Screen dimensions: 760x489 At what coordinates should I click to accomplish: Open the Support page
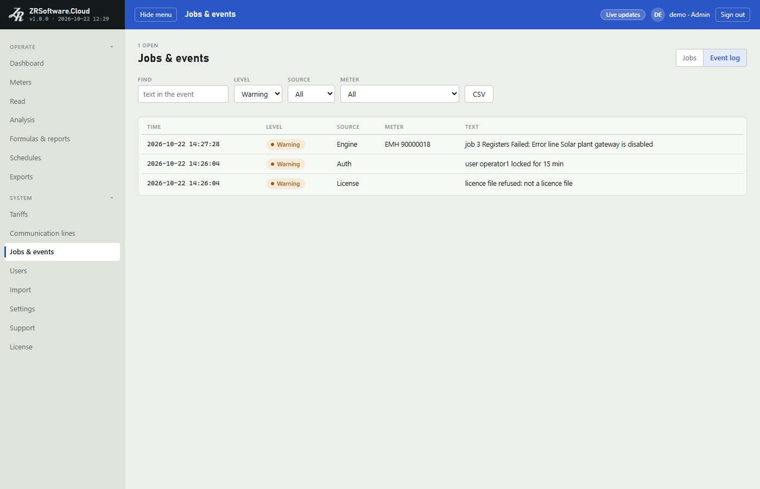(x=62, y=328)
